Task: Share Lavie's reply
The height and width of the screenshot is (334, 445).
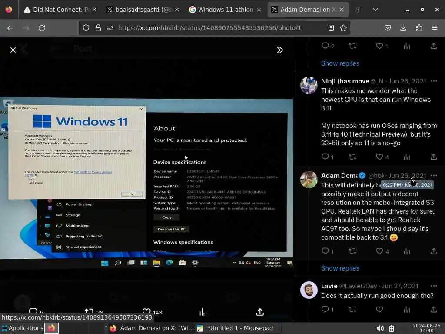Action: (x=434, y=309)
